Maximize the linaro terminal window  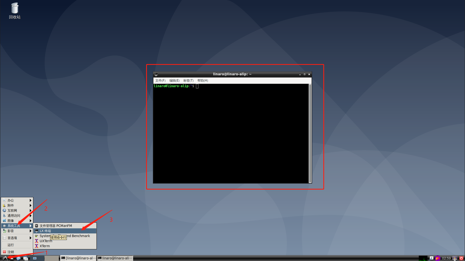305,74
